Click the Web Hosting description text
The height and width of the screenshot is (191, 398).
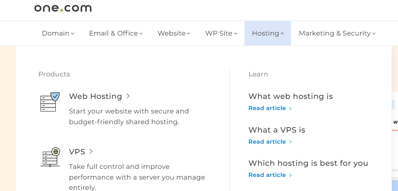[x=129, y=117]
